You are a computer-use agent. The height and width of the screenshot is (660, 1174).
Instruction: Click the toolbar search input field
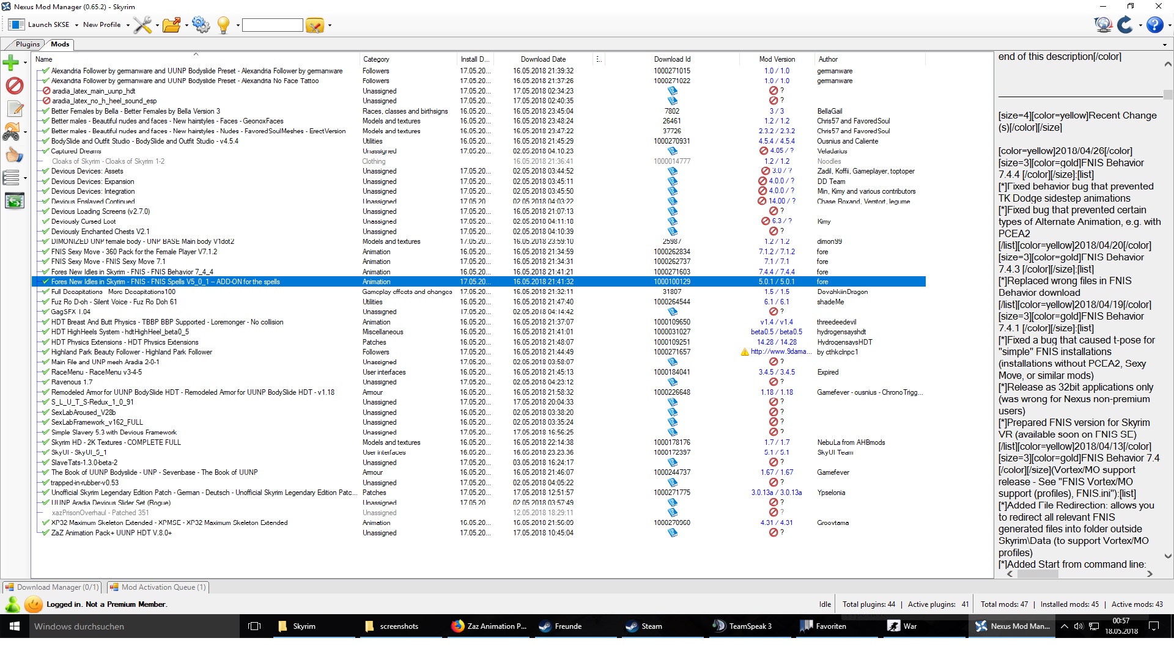(x=272, y=25)
